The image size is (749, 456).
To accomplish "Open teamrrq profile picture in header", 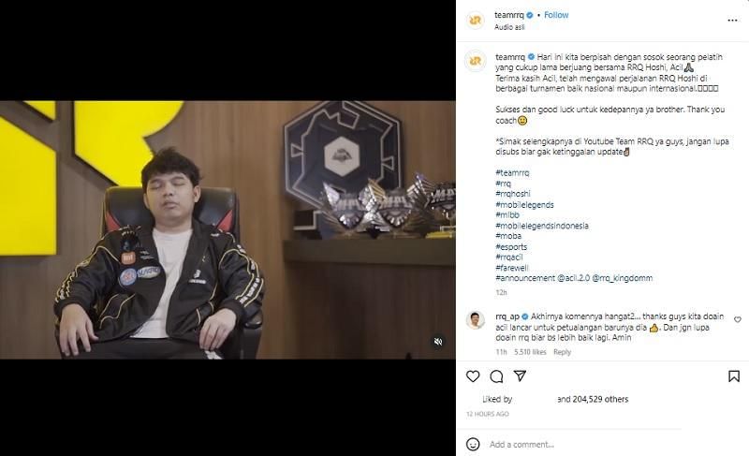I will tap(476, 20).
